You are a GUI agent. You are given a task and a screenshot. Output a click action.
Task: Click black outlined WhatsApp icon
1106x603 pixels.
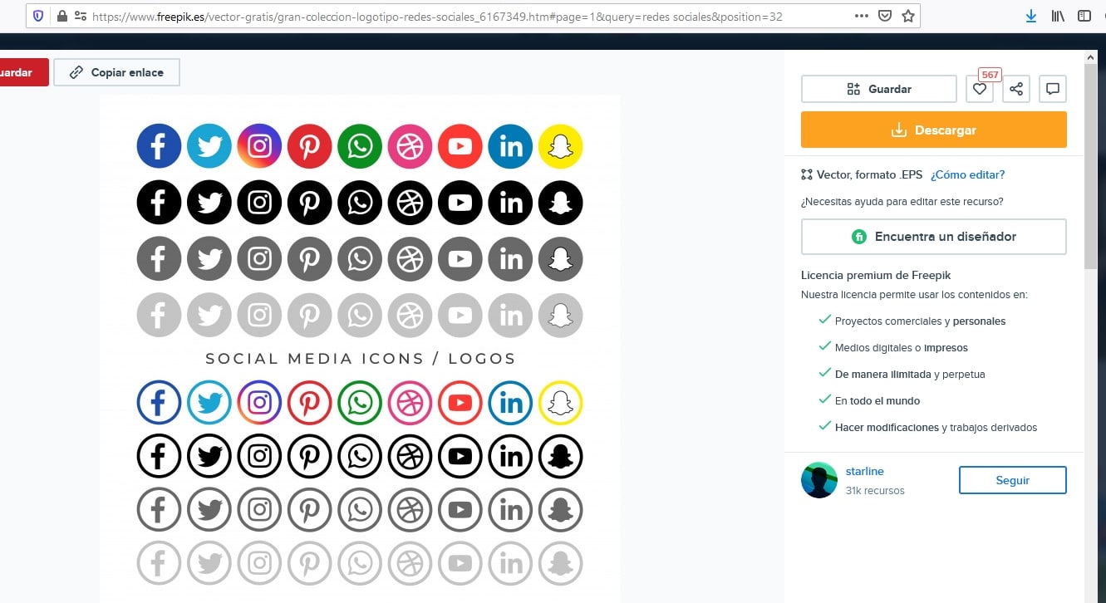pyautogui.click(x=360, y=457)
